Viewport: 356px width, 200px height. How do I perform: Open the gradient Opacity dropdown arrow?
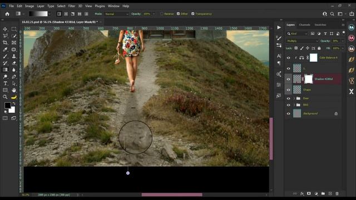coord(154,14)
